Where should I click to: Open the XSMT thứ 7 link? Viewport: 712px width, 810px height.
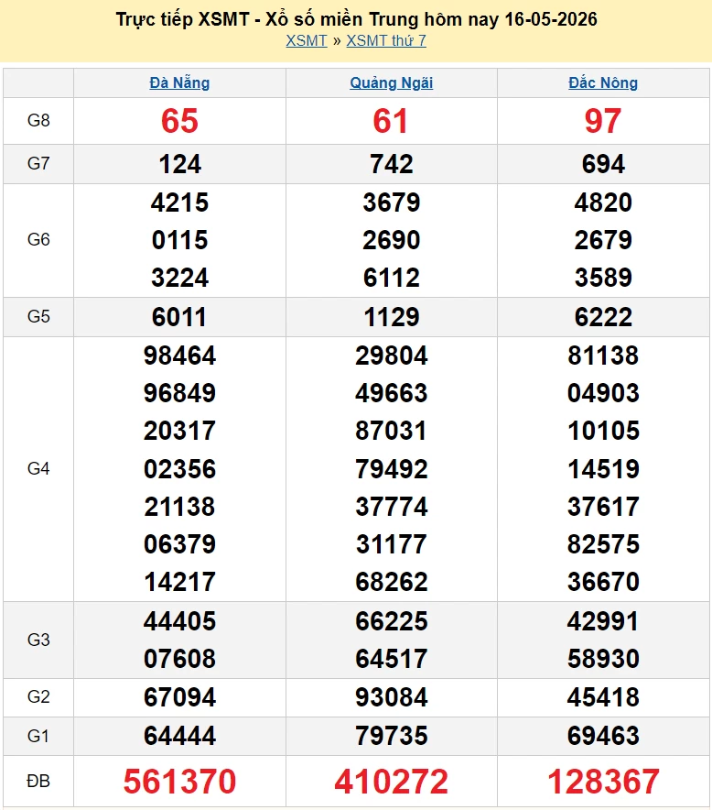click(386, 40)
